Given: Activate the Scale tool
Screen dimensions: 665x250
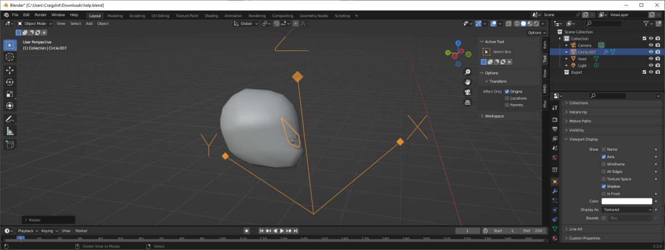Looking at the screenshot, I should point(10,94).
